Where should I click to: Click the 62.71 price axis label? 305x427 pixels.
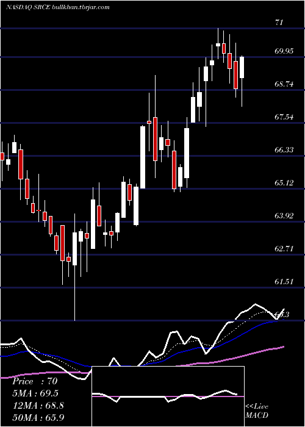[x=284, y=249]
